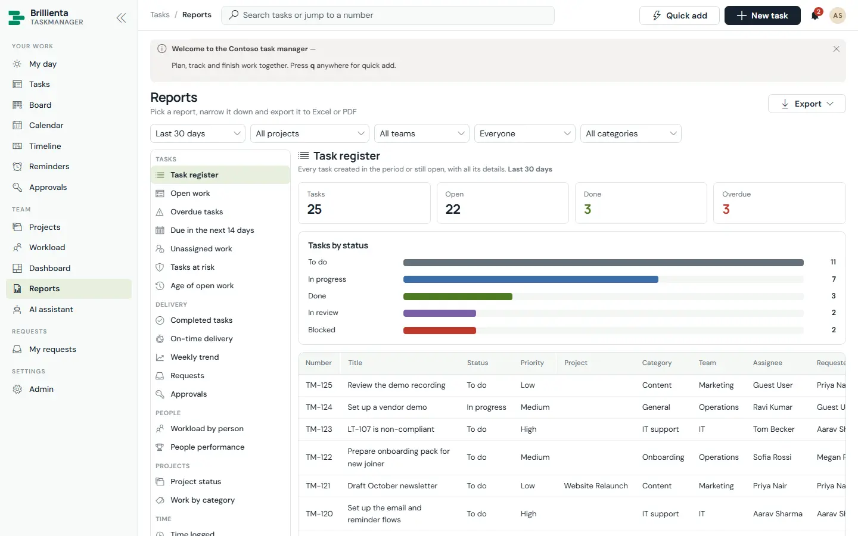Expand the Last 30 days dropdown
Screen dimensions: 858x536
(198, 133)
